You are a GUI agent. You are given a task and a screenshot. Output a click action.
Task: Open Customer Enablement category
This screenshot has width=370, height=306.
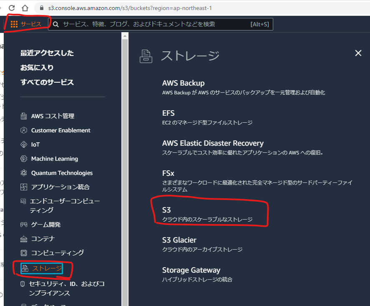point(60,130)
